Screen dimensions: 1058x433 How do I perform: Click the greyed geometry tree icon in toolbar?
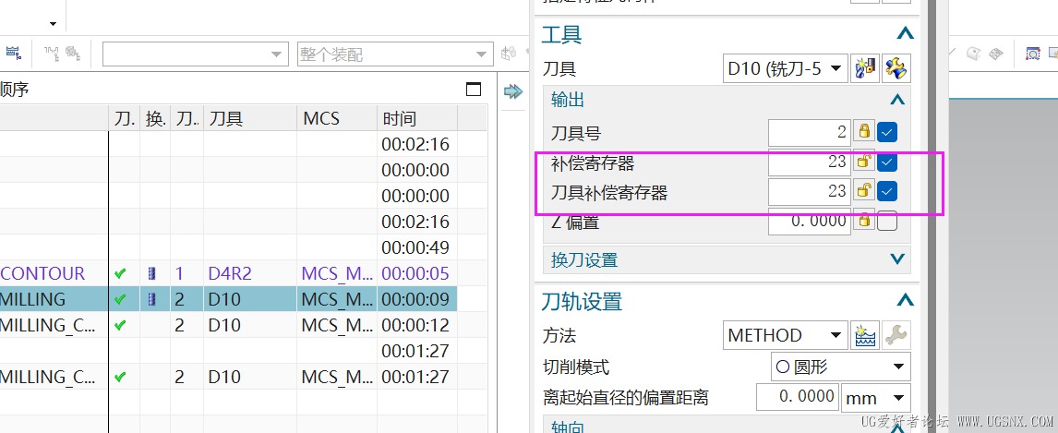click(74, 52)
